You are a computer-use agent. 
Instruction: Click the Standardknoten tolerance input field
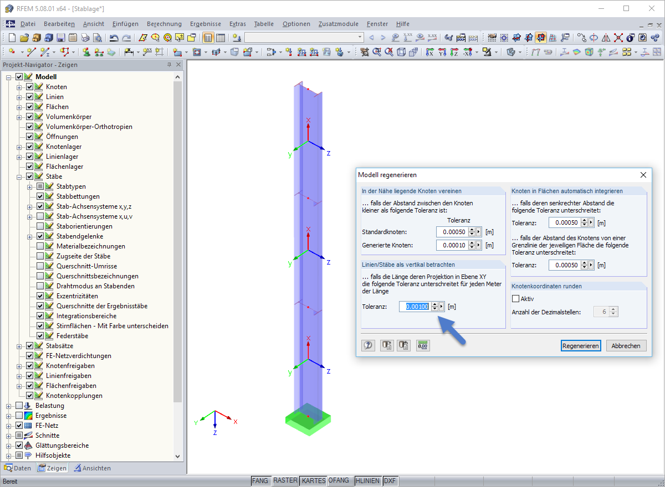point(452,232)
